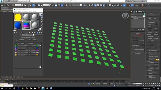Select the Edge constraint radio button

point(153,18)
